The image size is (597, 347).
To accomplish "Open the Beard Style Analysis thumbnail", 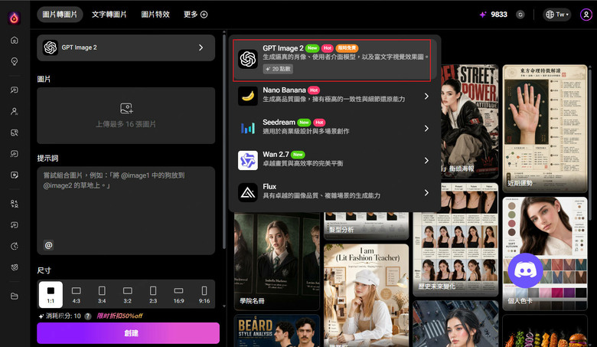I will [277, 331].
